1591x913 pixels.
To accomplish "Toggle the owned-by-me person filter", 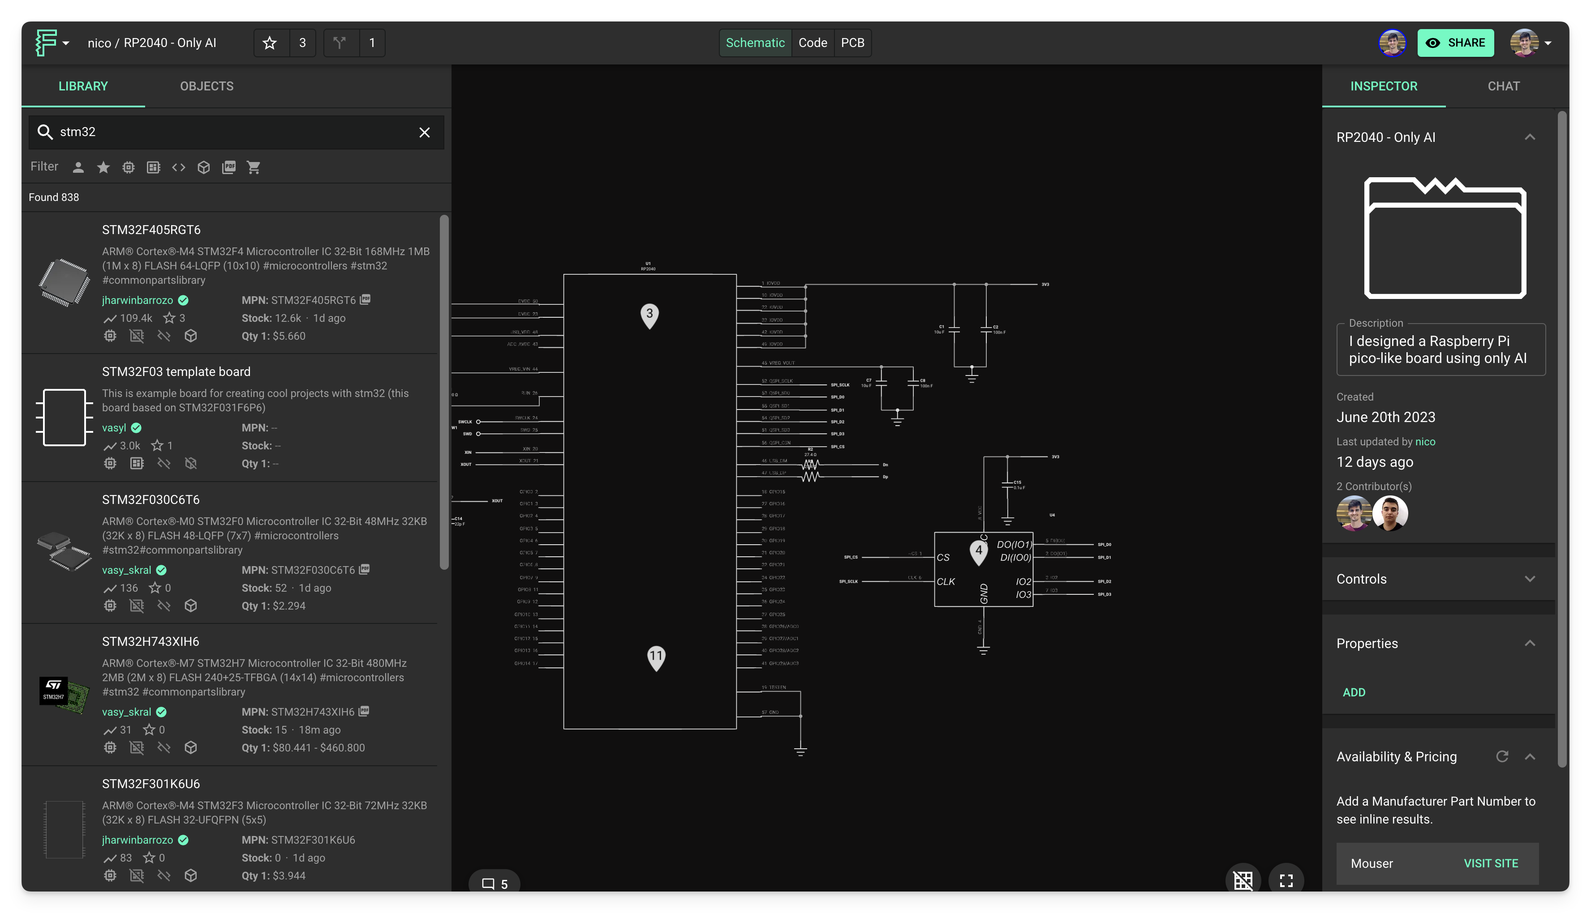I will click(x=78, y=167).
